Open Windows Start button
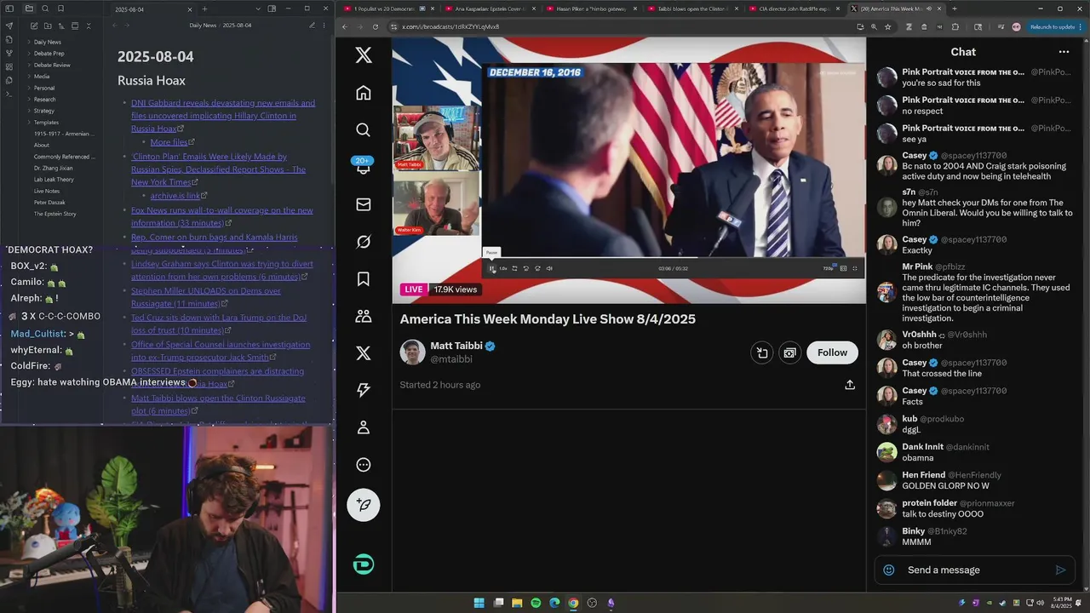 click(479, 603)
